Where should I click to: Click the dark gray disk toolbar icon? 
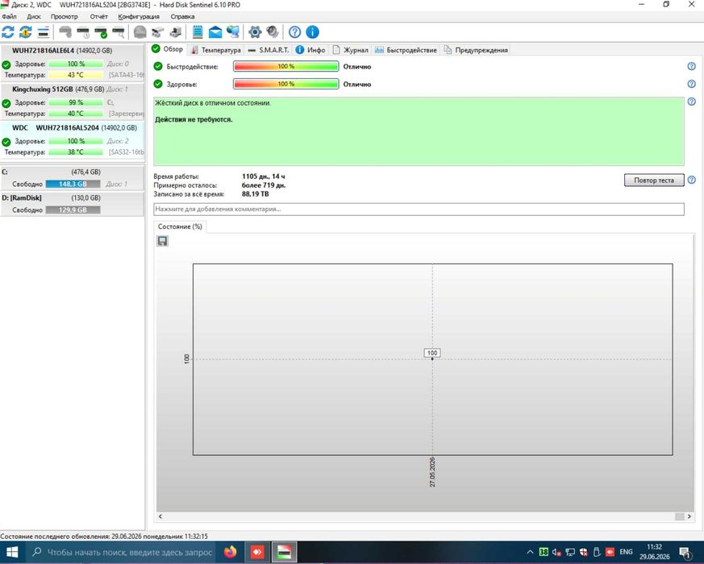[65, 32]
